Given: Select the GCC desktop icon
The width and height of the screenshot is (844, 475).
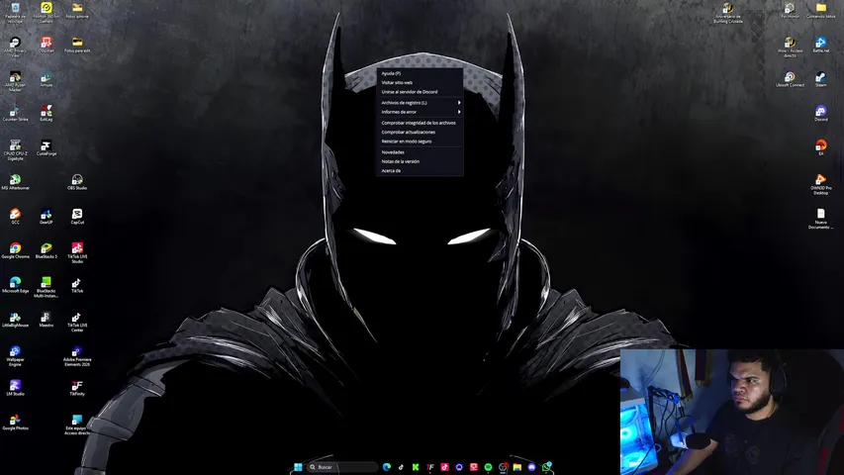Looking at the screenshot, I should pos(15,217).
